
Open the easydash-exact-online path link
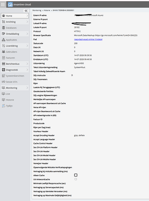[x=88, y=39]
